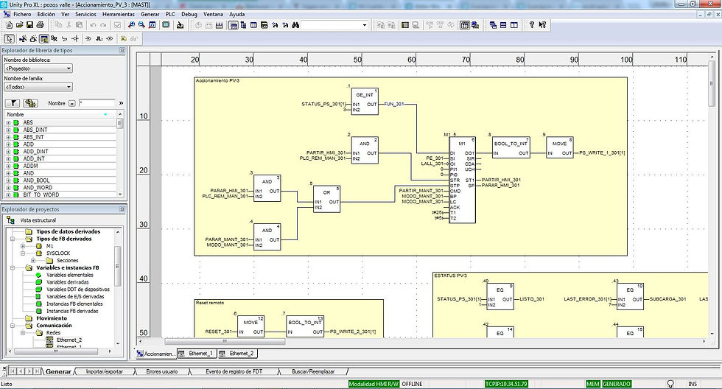Screen dimensions: 722x389
Task: Click the Undo arrow icon
Action: [x=94, y=25]
